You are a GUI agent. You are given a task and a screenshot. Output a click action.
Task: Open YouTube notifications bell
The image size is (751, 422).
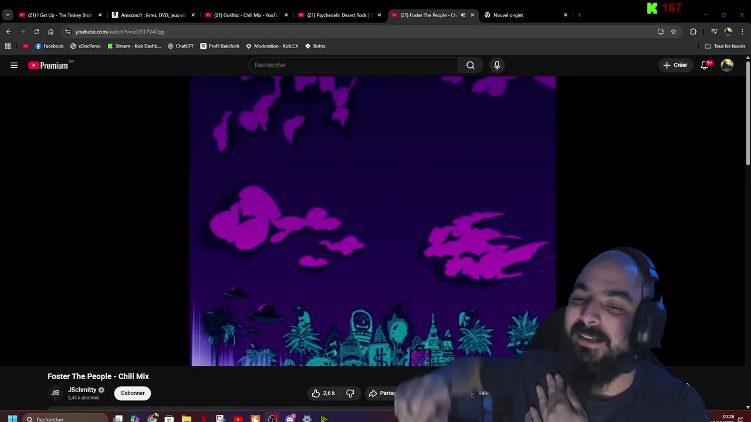point(705,65)
